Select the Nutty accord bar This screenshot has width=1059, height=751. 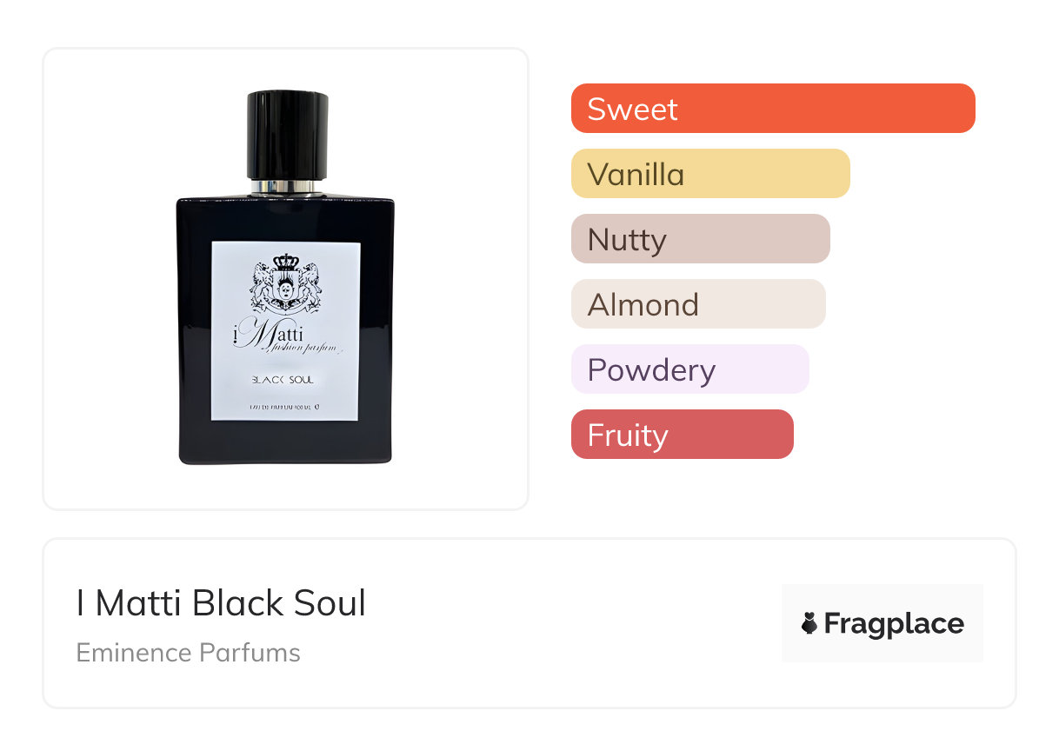click(700, 239)
